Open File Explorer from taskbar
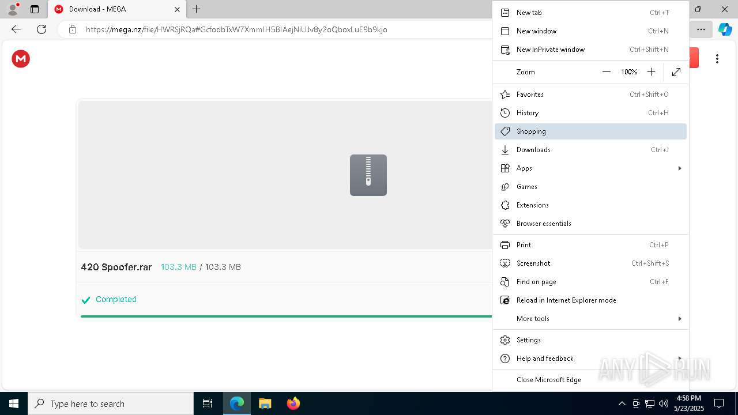The width and height of the screenshot is (738, 415). tap(265, 403)
